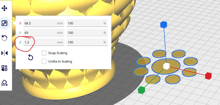Select the Move tool icon
Image resolution: width=220 pixels, height=105 pixels.
click(x=4, y=8)
